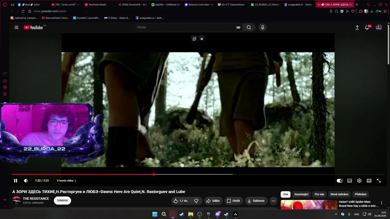Subscribe with the 'Odebírat' button
390x219 pixels.
(x=62, y=200)
